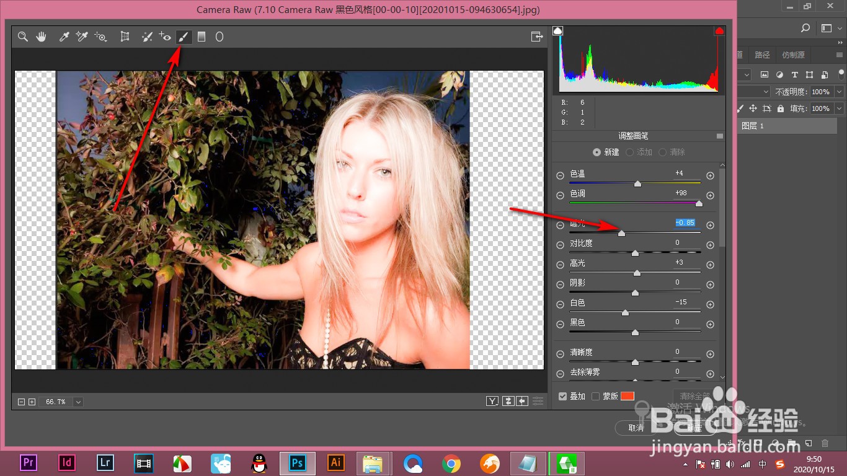Decrease Temperature (色温) with its minus button

pyautogui.click(x=561, y=176)
